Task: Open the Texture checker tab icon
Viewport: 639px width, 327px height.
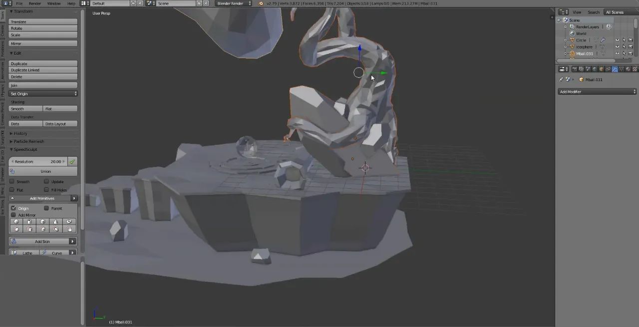Action: pos(635,69)
